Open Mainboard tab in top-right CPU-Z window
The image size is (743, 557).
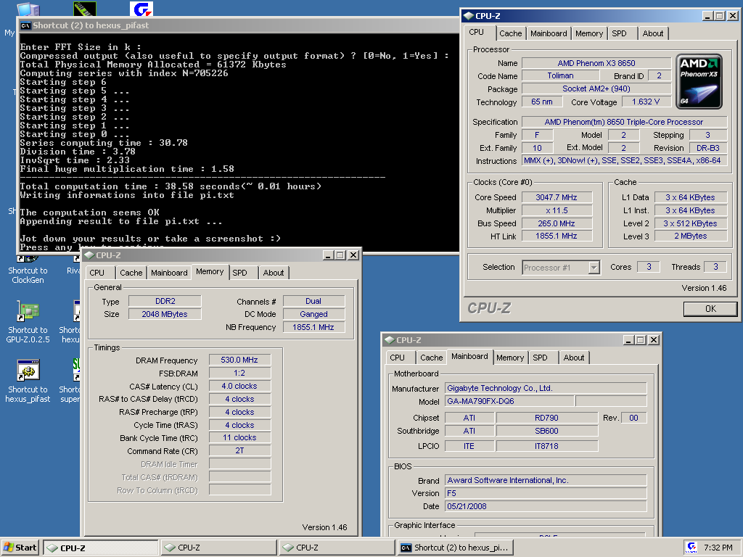[549, 33]
